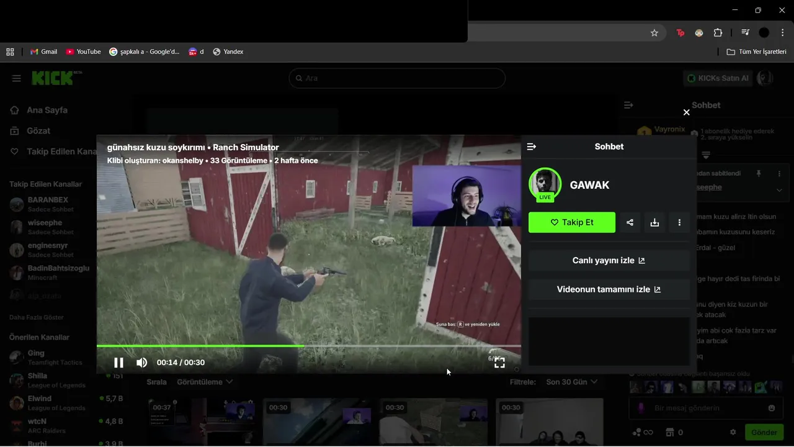This screenshot has width=794, height=447.
Task: Open the owl browser extension
Action: 699,33
